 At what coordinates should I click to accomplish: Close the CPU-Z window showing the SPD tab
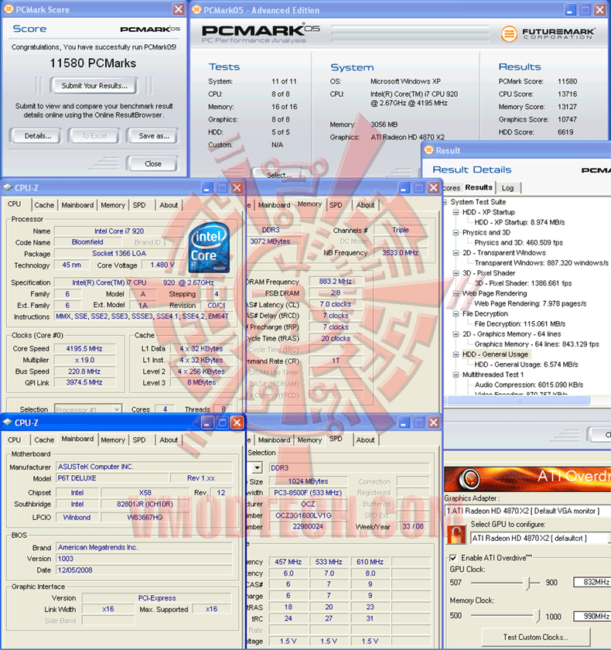tap(433, 422)
